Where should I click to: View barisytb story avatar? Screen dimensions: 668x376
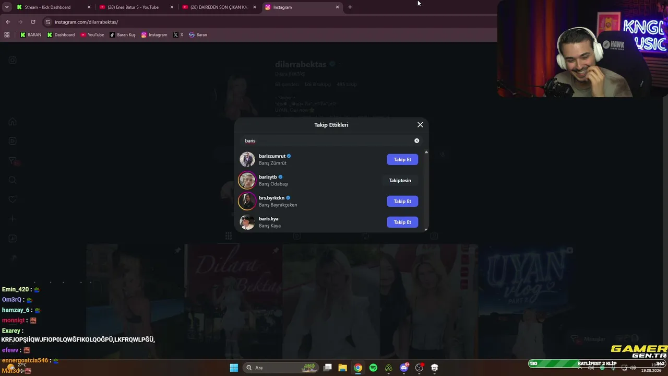click(247, 180)
